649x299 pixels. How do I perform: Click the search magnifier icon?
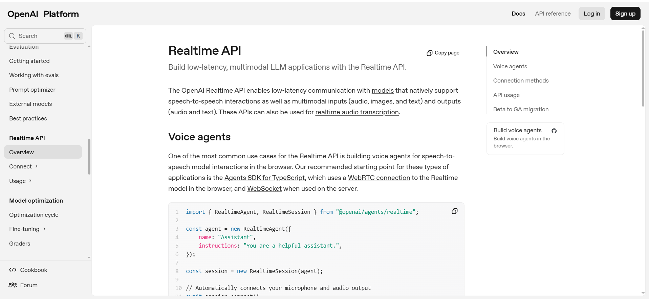click(12, 36)
